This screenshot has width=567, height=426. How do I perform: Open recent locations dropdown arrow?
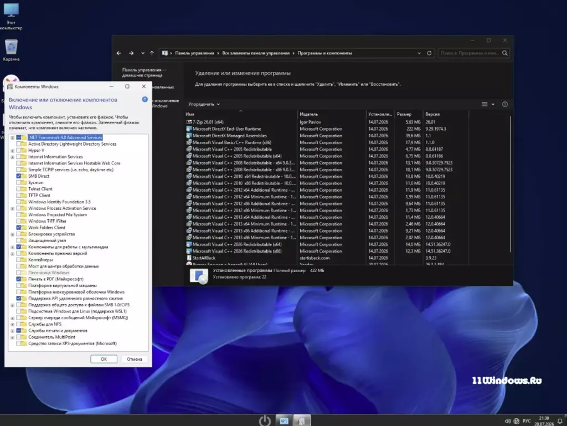(x=143, y=53)
